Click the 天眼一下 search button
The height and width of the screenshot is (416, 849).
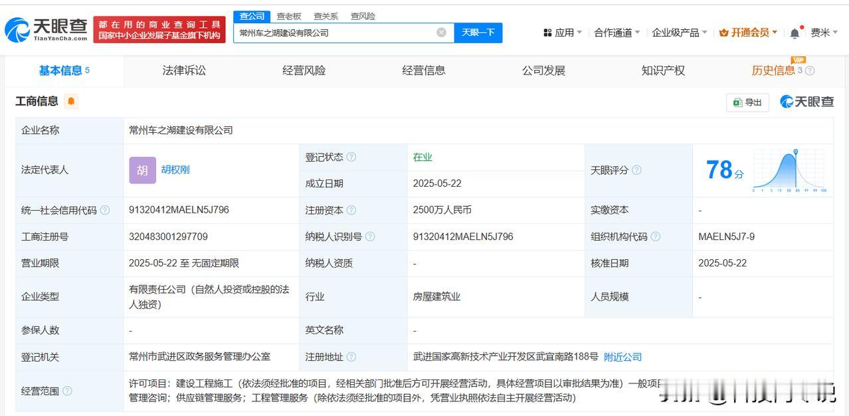478,33
